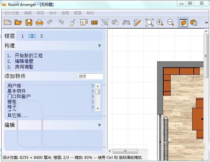Viewport: 210px width, 162px height.
Task: Open the object list icon
Action: 193,22
